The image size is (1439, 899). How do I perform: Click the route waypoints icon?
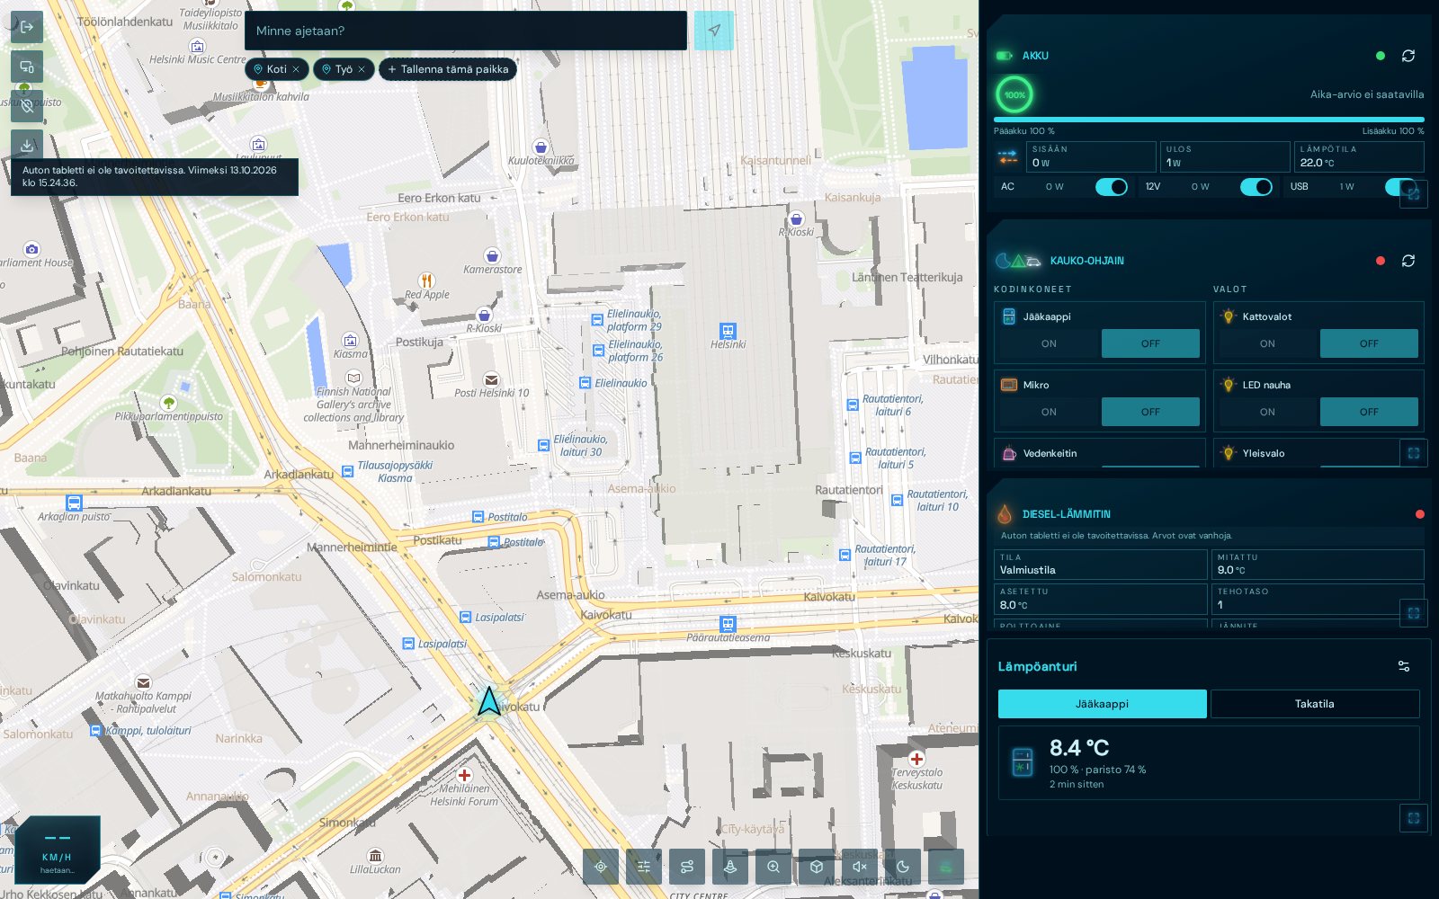tap(687, 867)
